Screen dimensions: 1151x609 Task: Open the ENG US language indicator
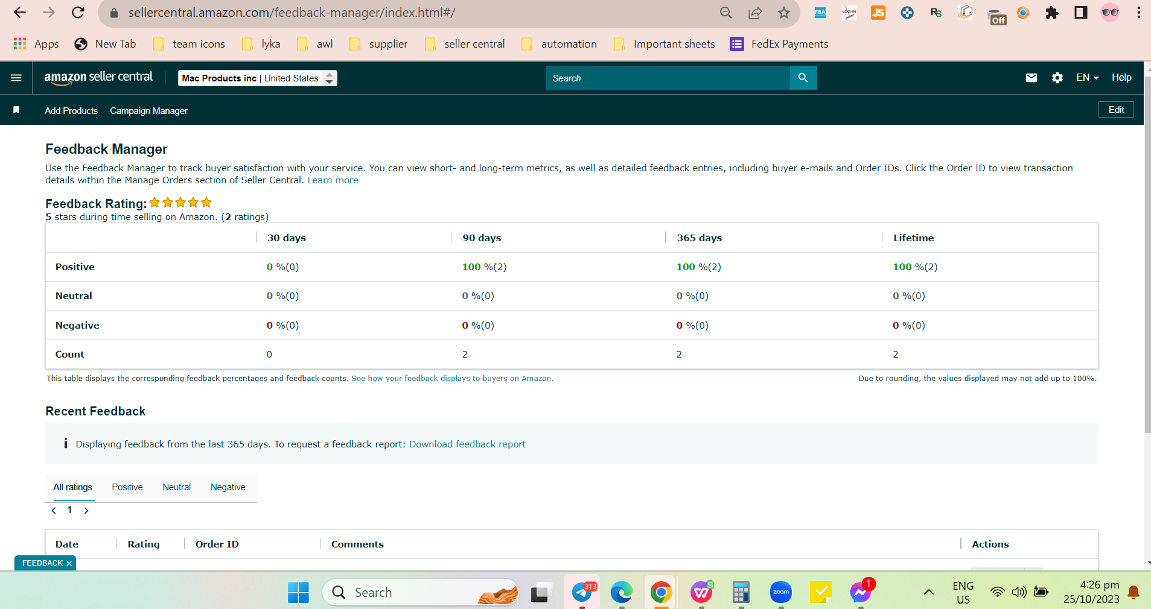click(x=963, y=593)
